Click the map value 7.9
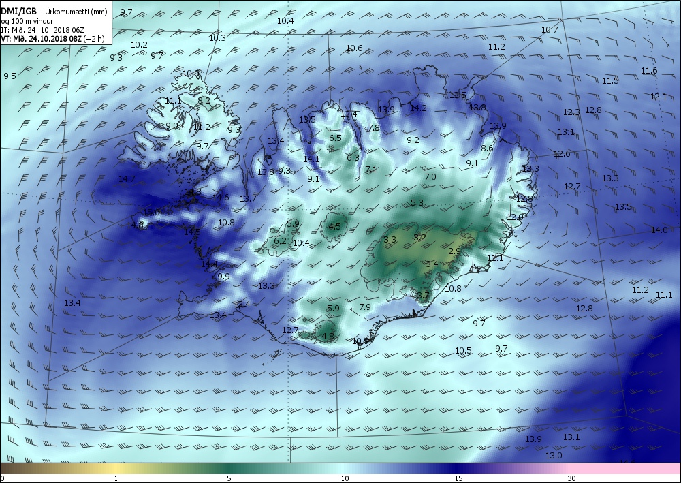Image resolution: width=681 pixels, height=483 pixels. 365,307
